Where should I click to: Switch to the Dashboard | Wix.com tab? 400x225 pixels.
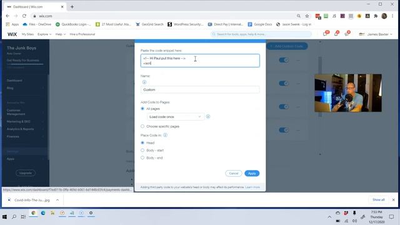(x=35, y=7)
